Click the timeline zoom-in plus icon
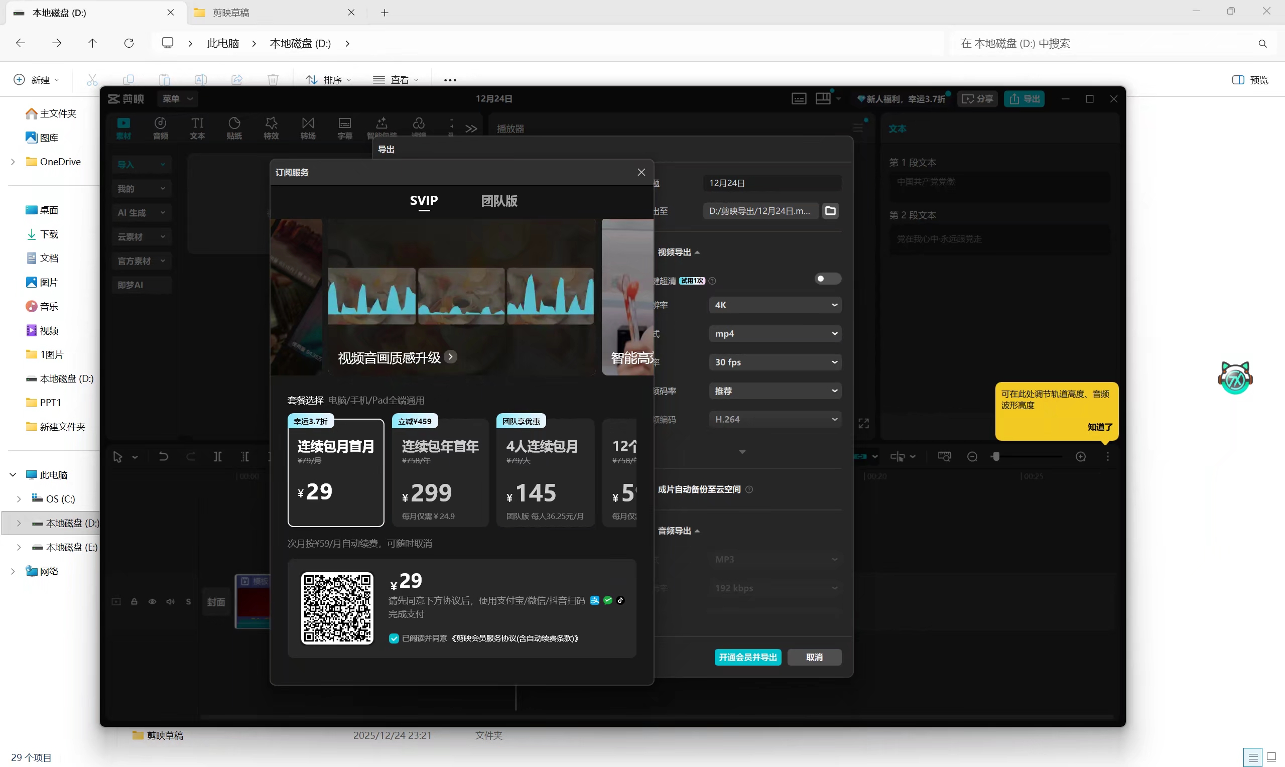Image resolution: width=1285 pixels, height=767 pixels. click(x=1080, y=456)
